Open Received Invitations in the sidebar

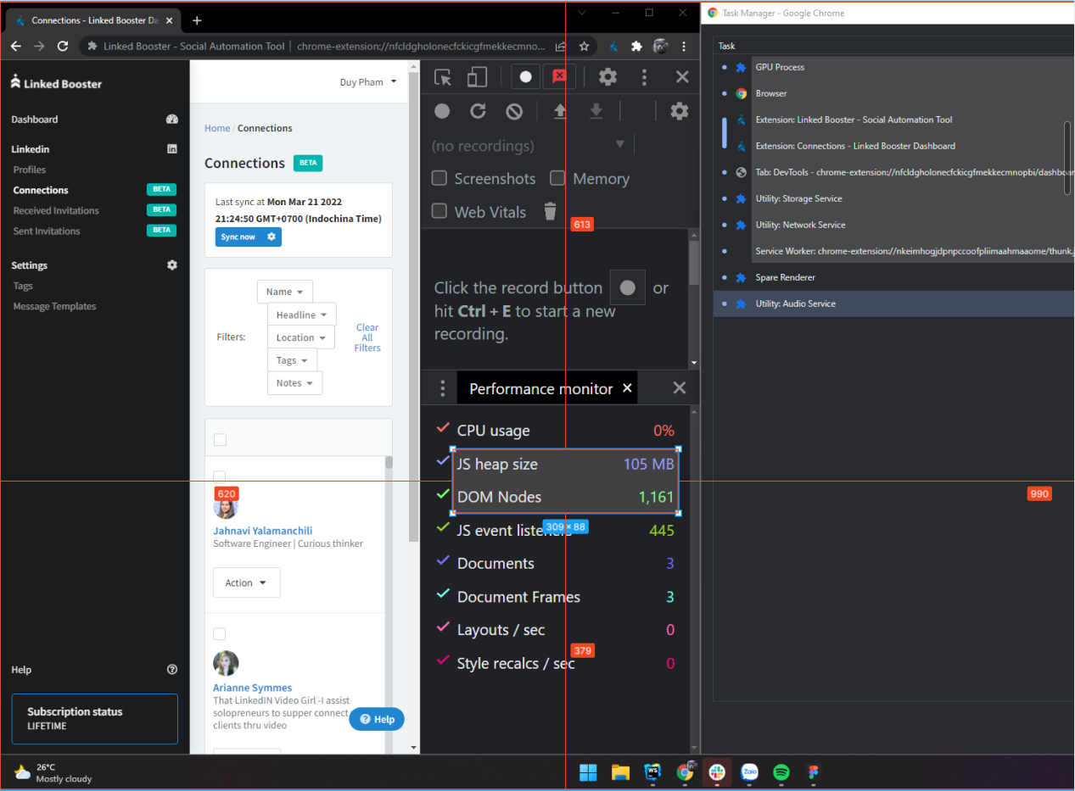point(56,210)
